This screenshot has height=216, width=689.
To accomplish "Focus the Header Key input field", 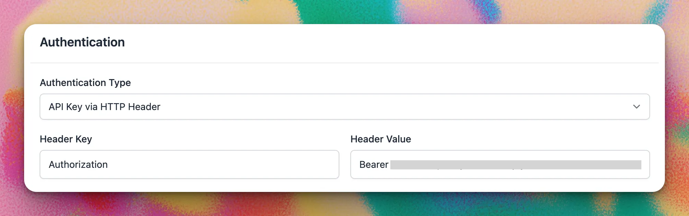I will point(189,164).
